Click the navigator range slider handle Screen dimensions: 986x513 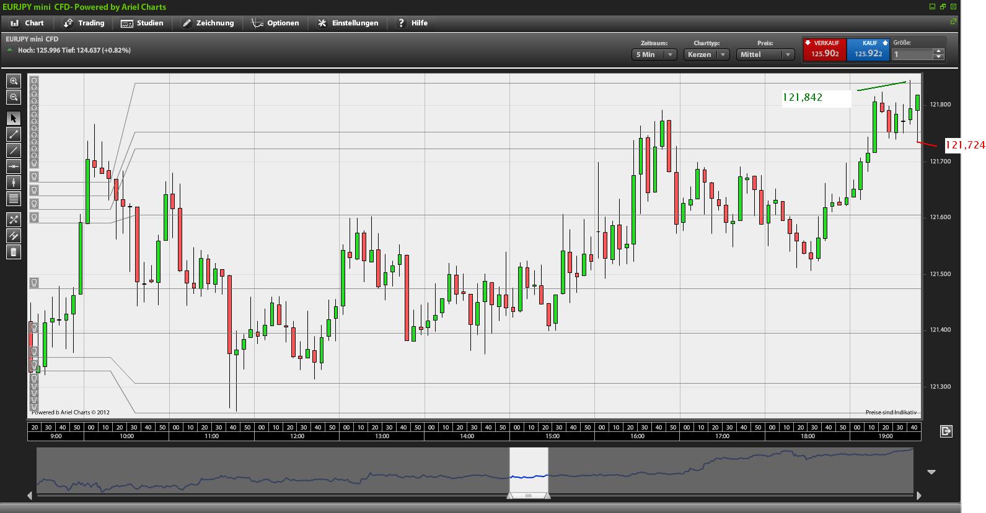click(x=529, y=495)
